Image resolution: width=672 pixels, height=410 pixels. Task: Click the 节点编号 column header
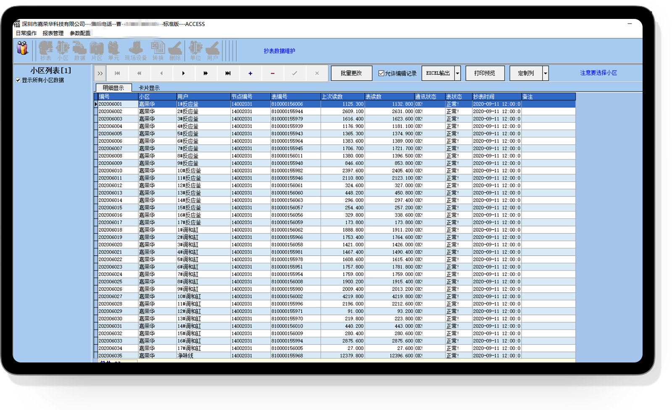point(250,97)
